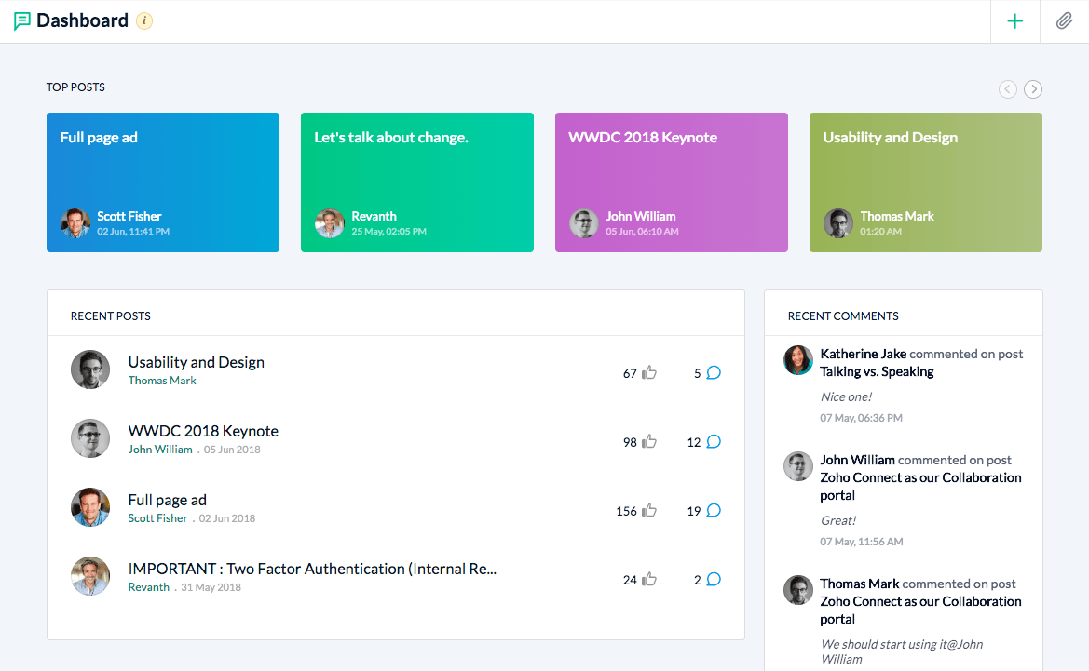Open comments on Full page ad post

[714, 510]
